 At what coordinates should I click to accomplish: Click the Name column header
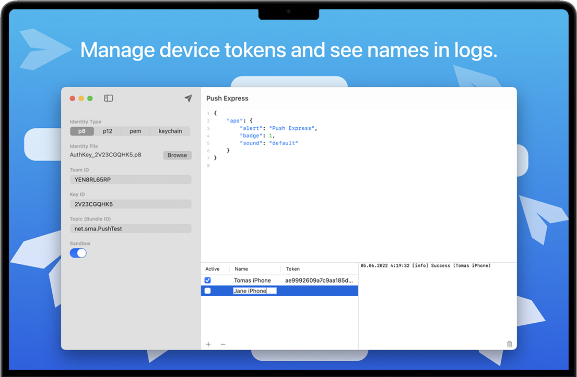(x=254, y=269)
